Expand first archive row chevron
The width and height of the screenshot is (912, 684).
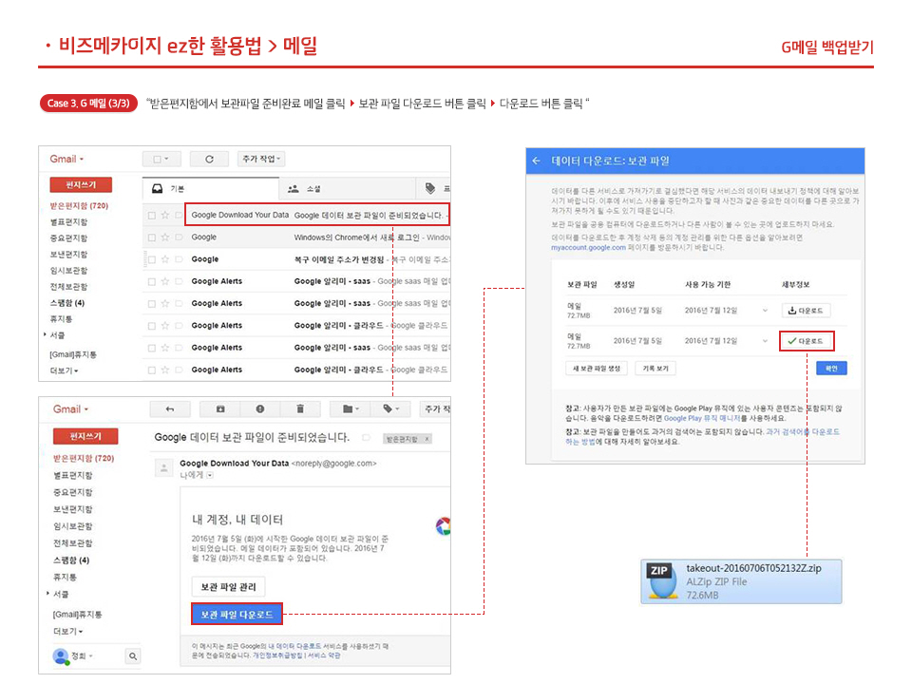point(765,311)
